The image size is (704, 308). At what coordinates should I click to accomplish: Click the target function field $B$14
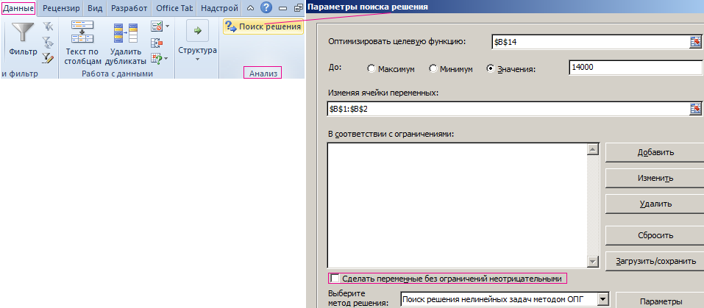[591, 42]
